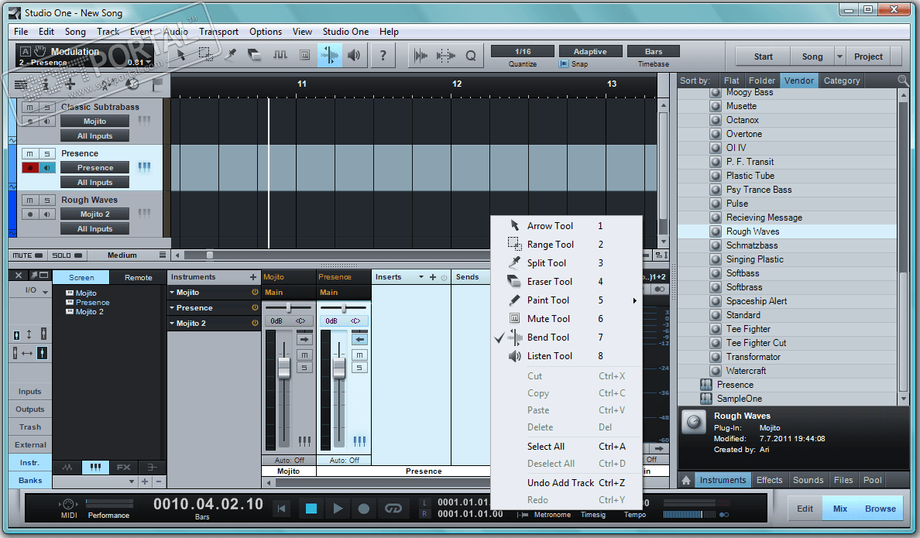
Task: Open the Song button dropdown arrow
Action: (839, 57)
